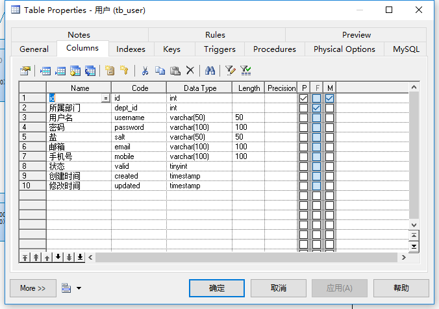Click the 应用(A) Apply button

[340, 288]
